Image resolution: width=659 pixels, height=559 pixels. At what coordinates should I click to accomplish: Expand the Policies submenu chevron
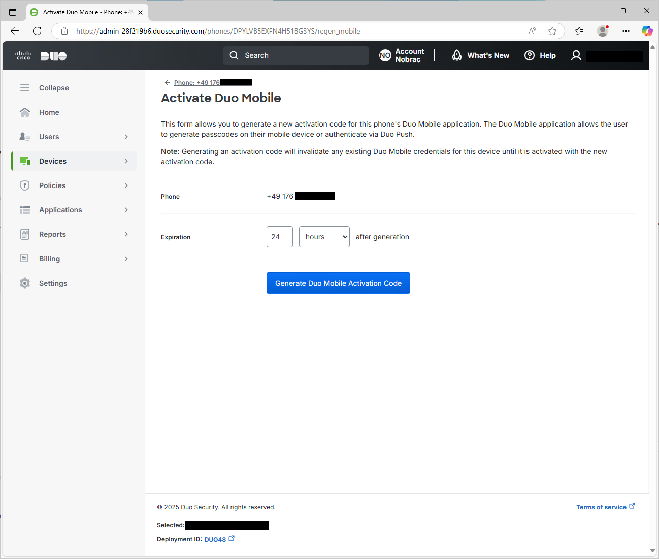[x=126, y=185]
